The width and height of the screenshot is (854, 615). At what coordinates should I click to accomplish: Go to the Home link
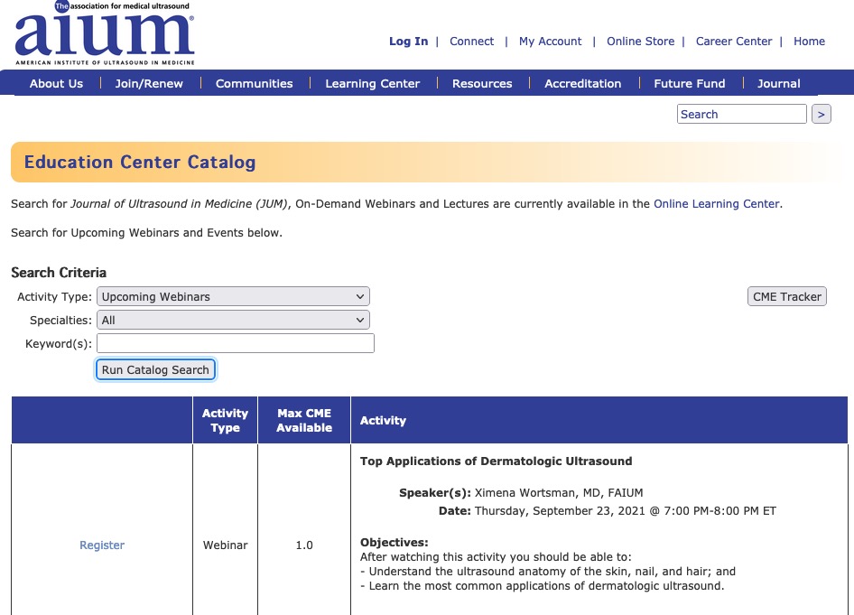[x=809, y=42]
